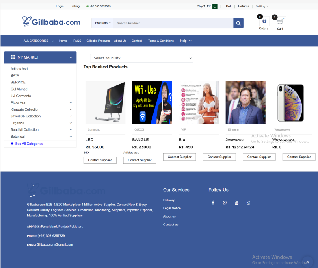Open the WhatsApp icon under Follow Us
The image size is (318, 268).
(225, 203)
